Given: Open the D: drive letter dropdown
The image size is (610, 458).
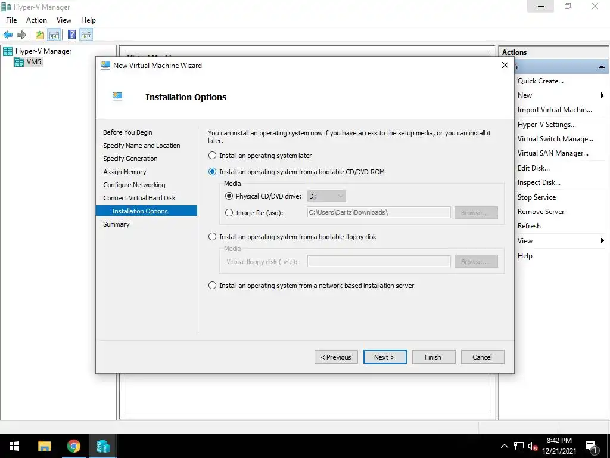Looking at the screenshot, I should pyautogui.click(x=326, y=196).
